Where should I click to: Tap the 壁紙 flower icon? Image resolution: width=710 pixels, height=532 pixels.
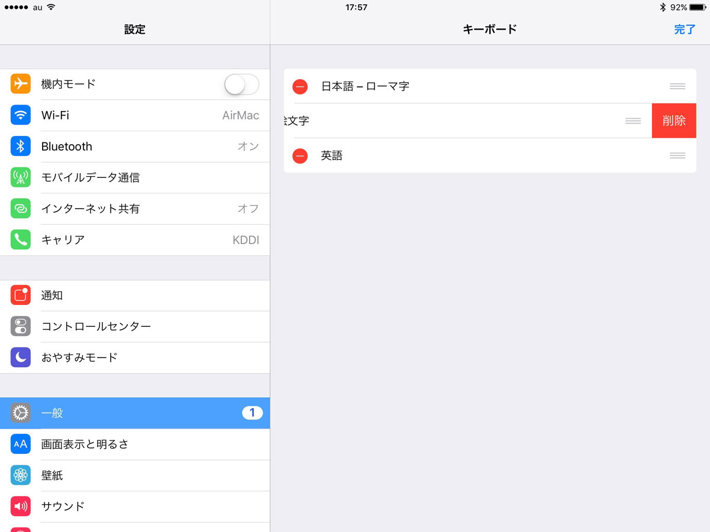click(21, 475)
